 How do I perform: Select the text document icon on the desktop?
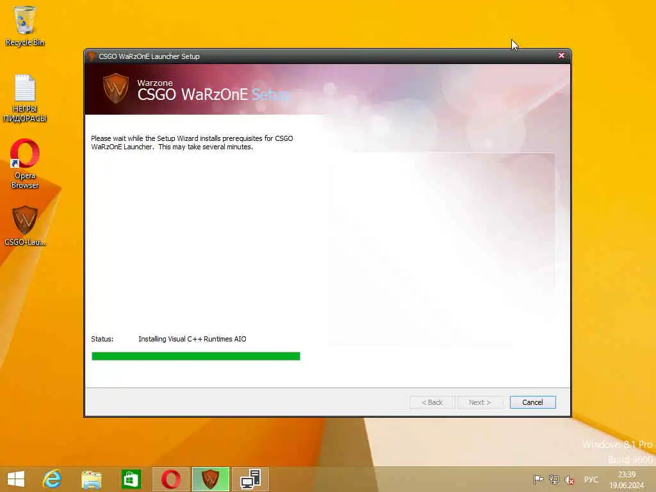25,98
